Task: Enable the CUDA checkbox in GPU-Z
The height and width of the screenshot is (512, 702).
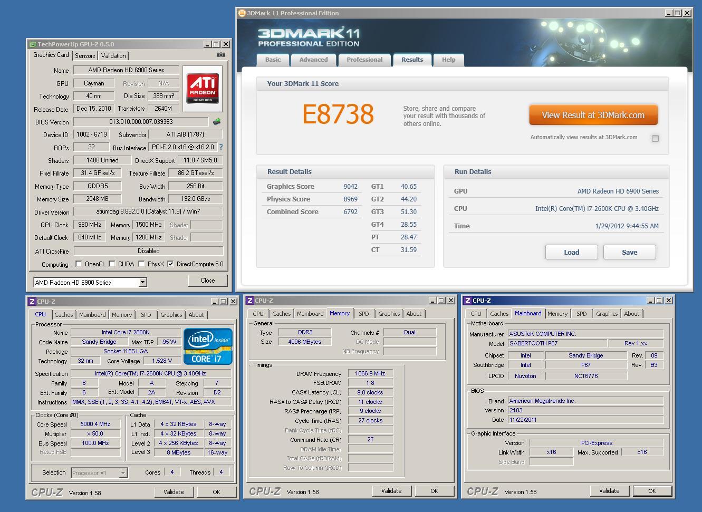Action: 111,264
